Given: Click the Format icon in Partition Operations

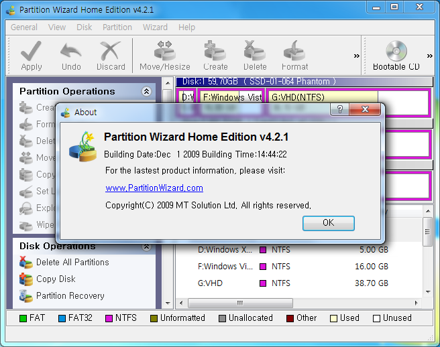Looking at the screenshot, I should [25, 125].
